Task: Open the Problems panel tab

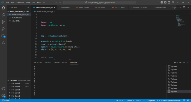Action: (38, 63)
